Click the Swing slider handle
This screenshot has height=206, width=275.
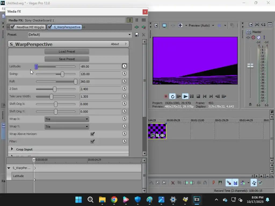point(62,74)
